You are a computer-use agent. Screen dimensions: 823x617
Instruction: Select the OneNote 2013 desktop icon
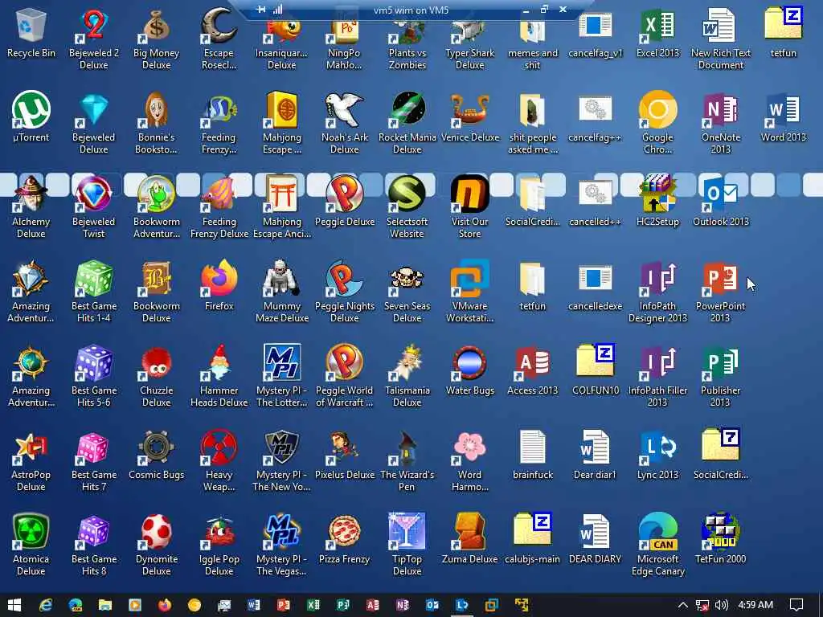pyautogui.click(x=721, y=123)
